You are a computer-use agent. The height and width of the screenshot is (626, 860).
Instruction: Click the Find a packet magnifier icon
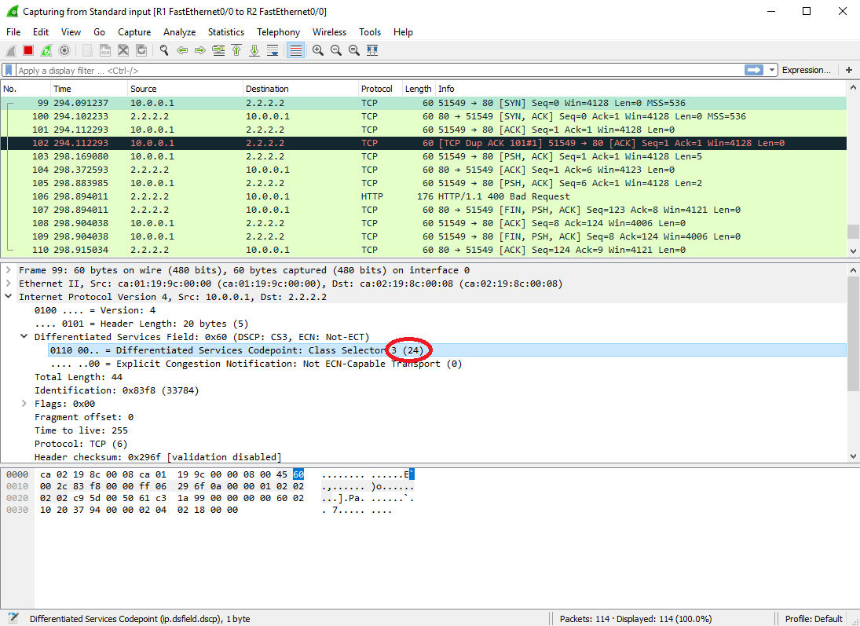click(x=163, y=49)
